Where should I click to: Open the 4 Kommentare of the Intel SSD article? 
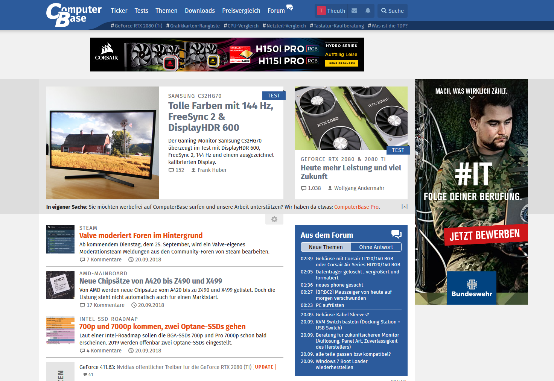click(x=100, y=351)
